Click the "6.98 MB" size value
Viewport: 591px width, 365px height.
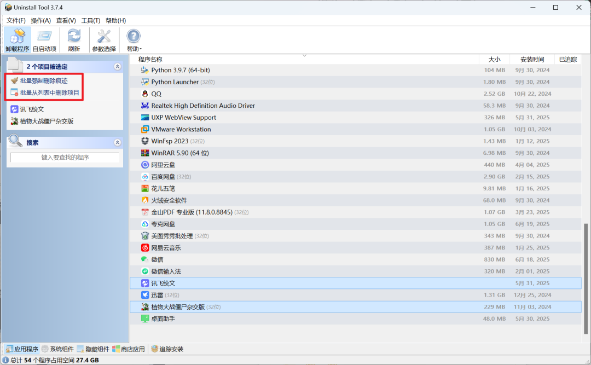tap(494, 153)
